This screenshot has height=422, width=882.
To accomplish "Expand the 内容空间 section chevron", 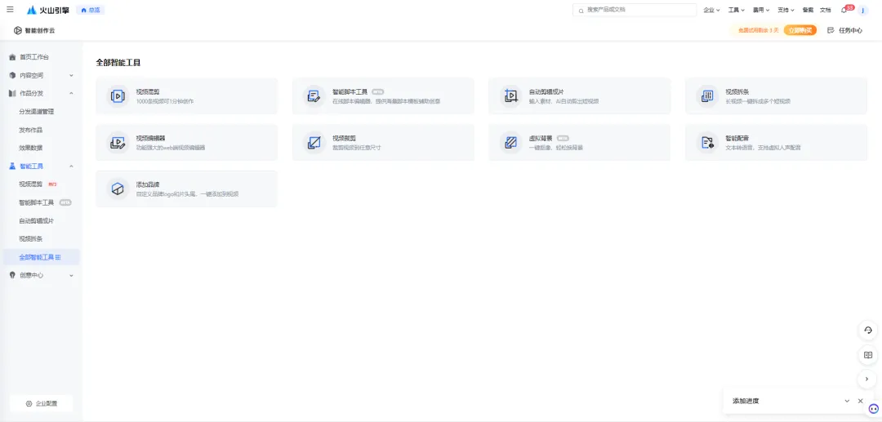I will [71, 75].
